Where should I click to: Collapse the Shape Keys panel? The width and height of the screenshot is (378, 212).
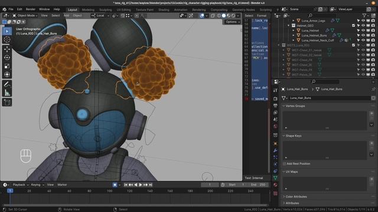pos(283,136)
